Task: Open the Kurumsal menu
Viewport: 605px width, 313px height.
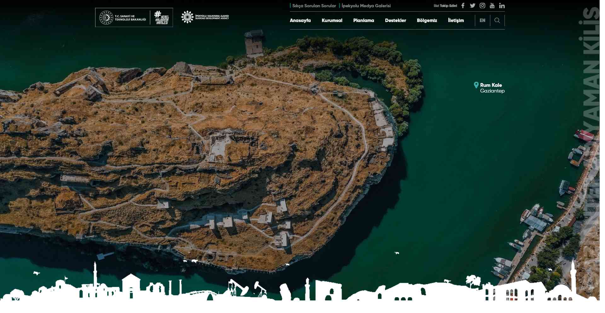Action: tap(332, 20)
